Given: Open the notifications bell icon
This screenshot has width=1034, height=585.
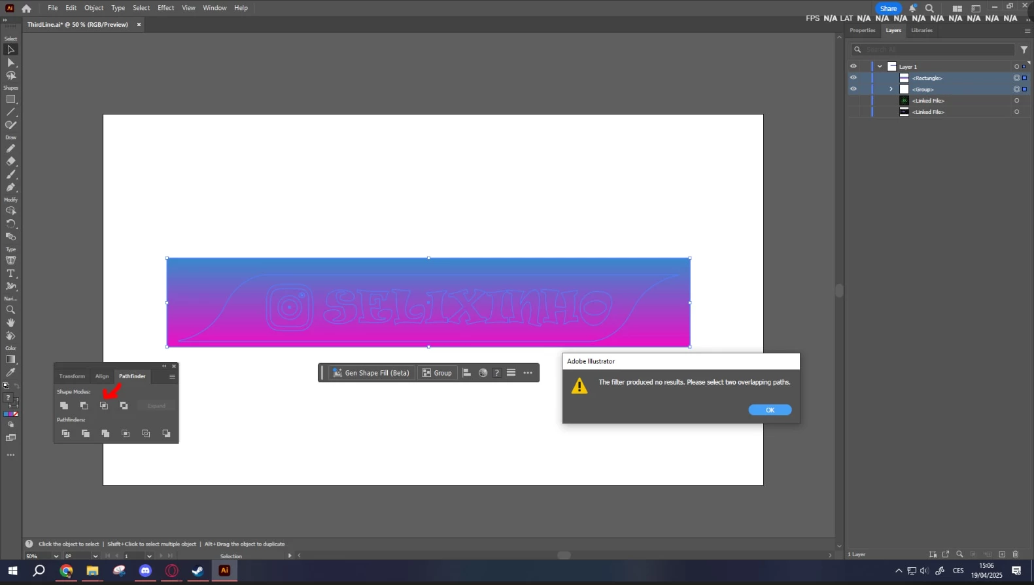Looking at the screenshot, I should point(912,8).
